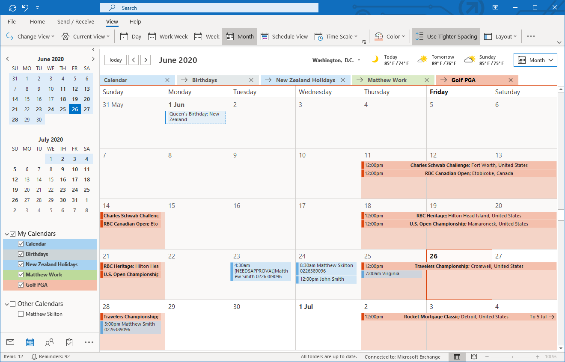This screenshot has width=565, height=362.
Task: Uncheck the Birthdays calendar checkbox
Action: click(21, 254)
